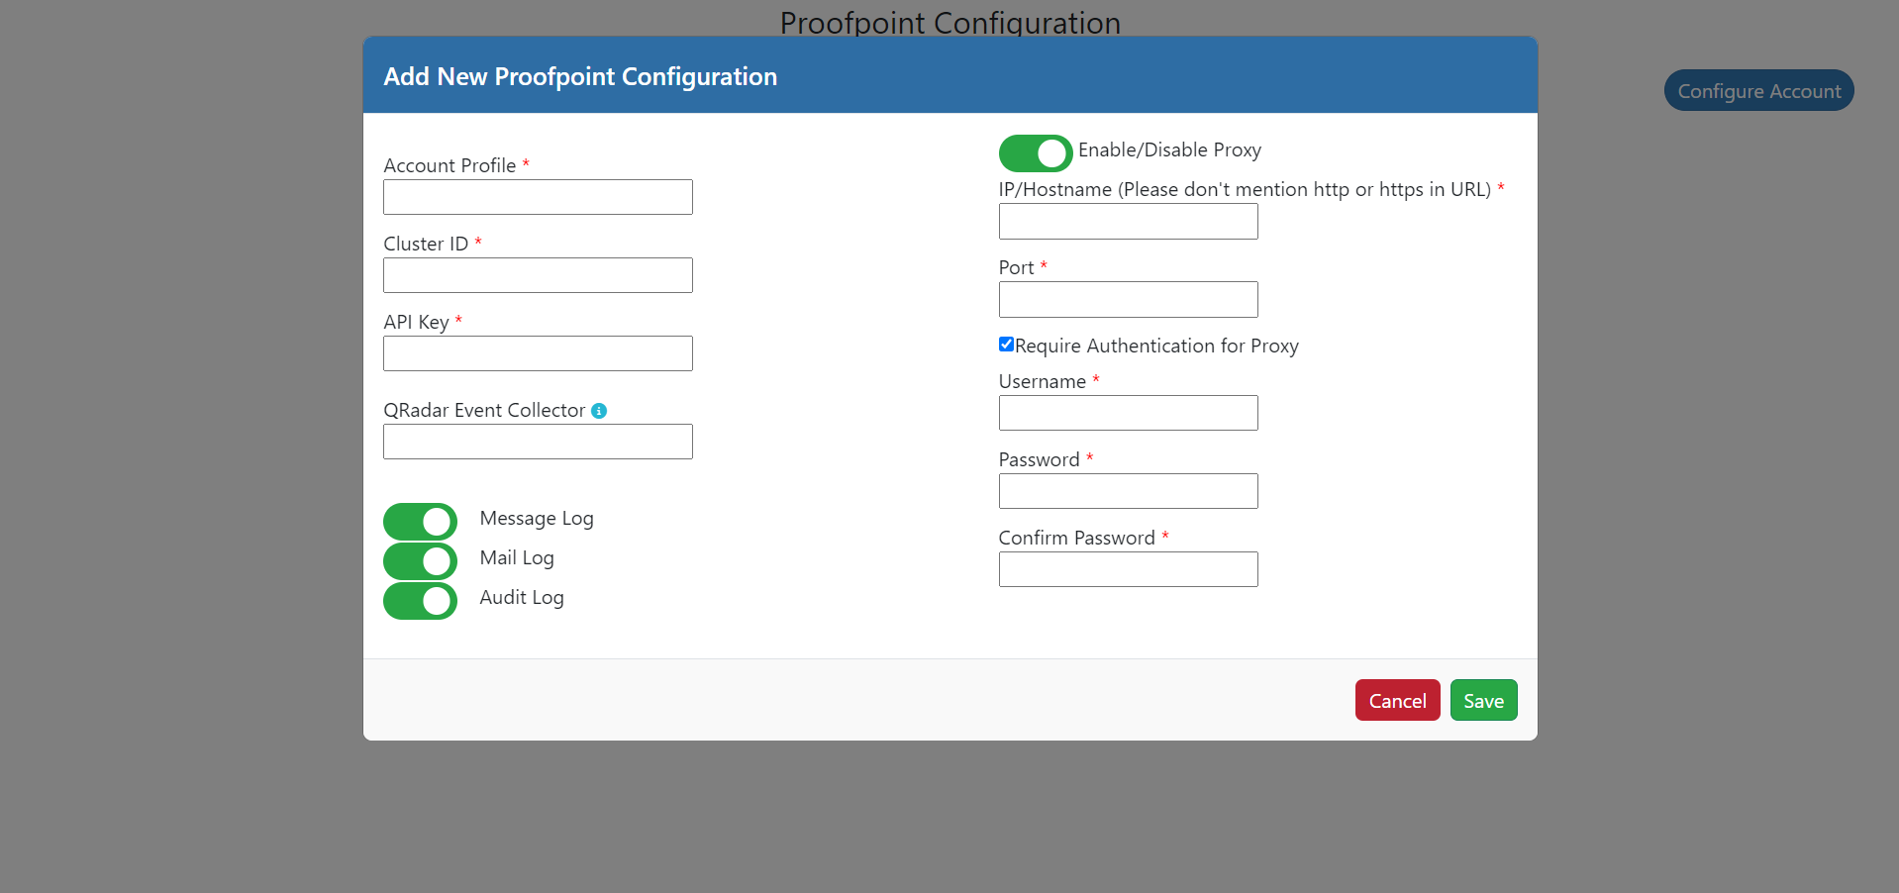Focus the Confirm Password field
The image size is (1899, 893).
[x=1128, y=569]
